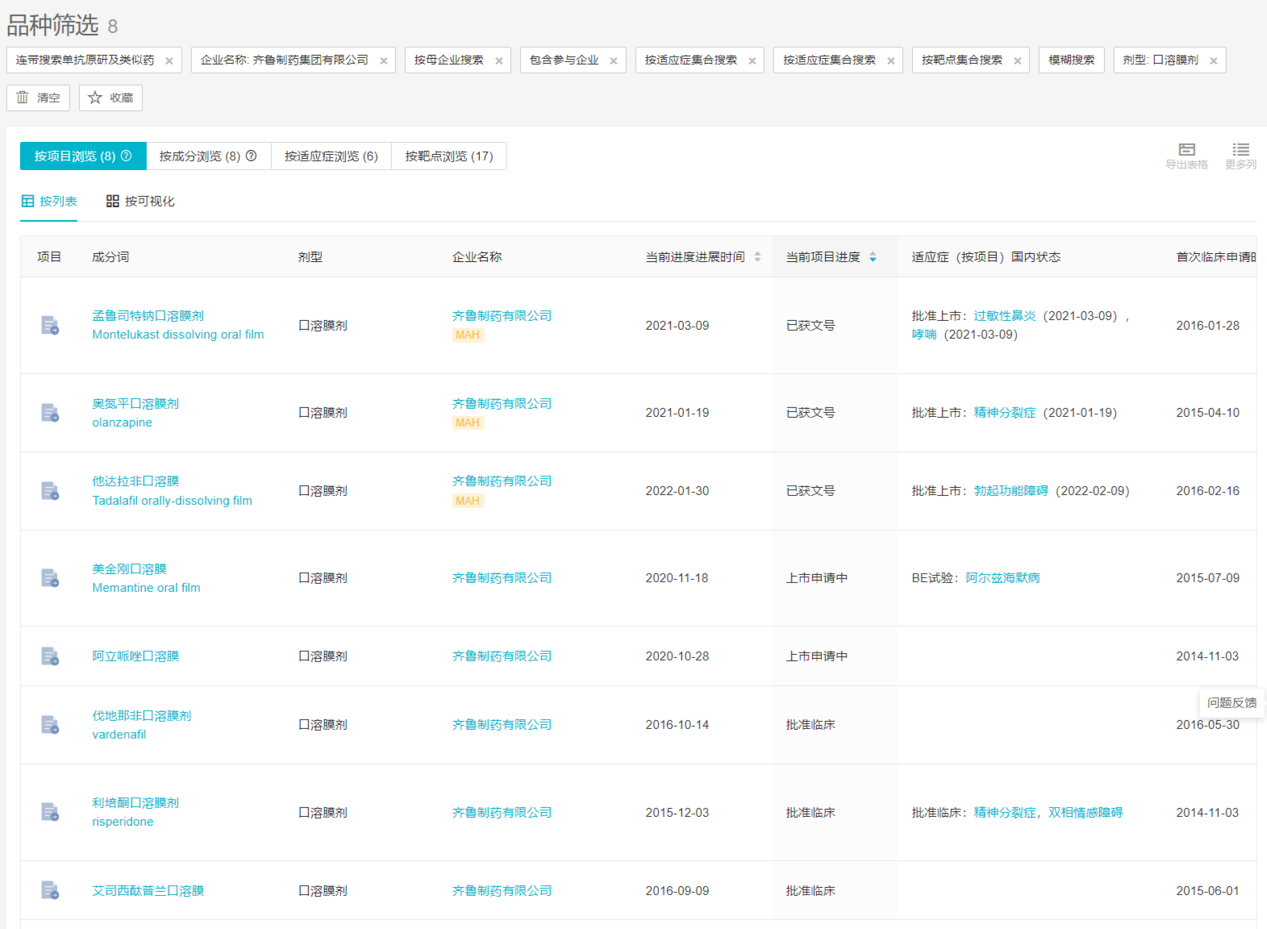Click the 问题反馈 feedback button
The image size is (1267, 929).
[1232, 703]
